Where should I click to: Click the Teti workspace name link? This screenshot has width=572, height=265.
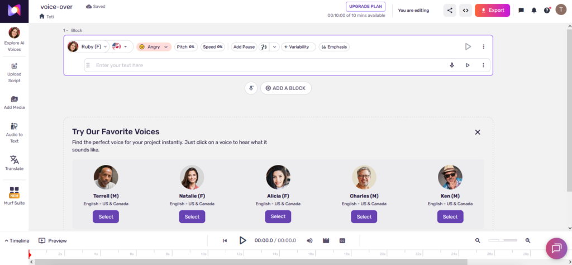[x=50, y=17]
